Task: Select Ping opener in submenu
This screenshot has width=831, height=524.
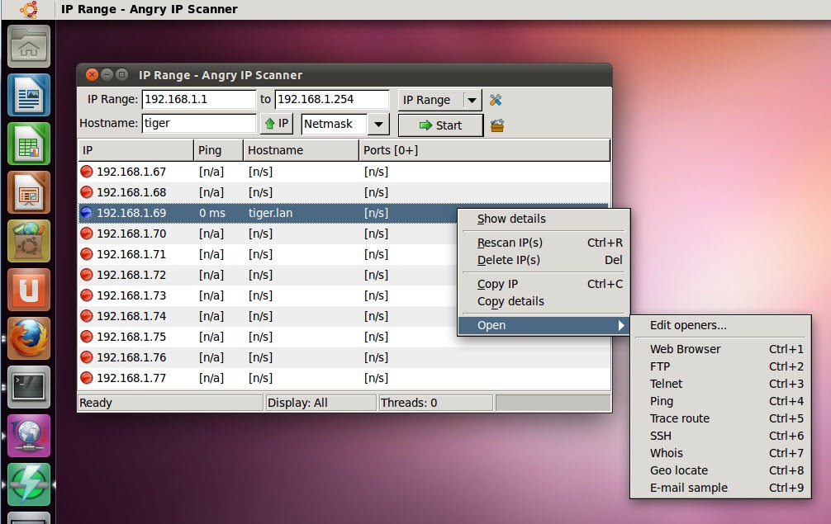Action: tap(721, 401)
